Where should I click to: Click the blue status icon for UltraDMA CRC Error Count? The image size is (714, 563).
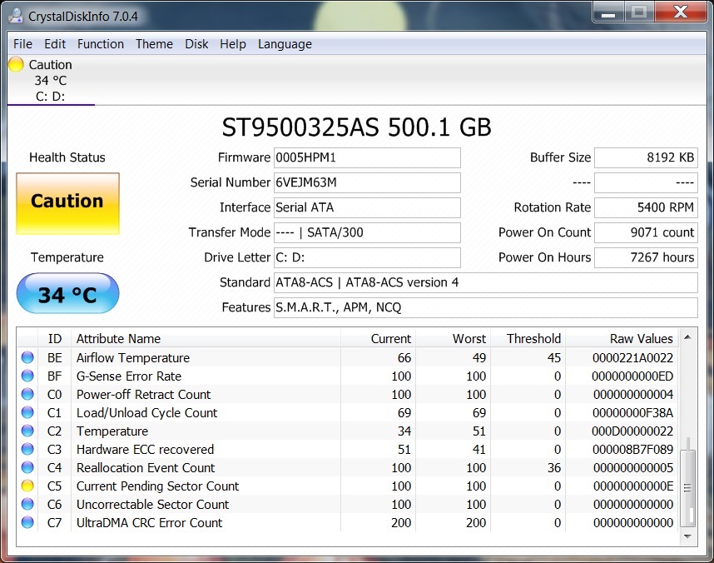27,522
